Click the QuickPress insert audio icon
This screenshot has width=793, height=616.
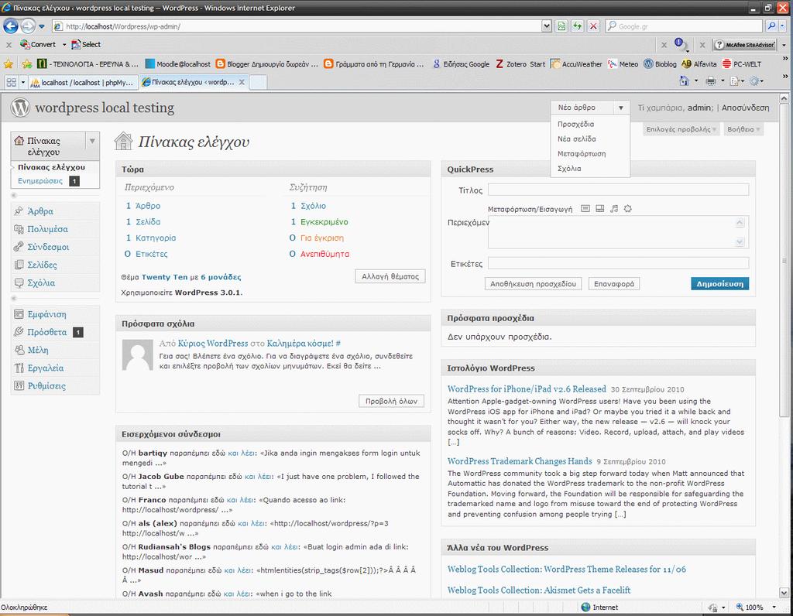coord(614,208)
